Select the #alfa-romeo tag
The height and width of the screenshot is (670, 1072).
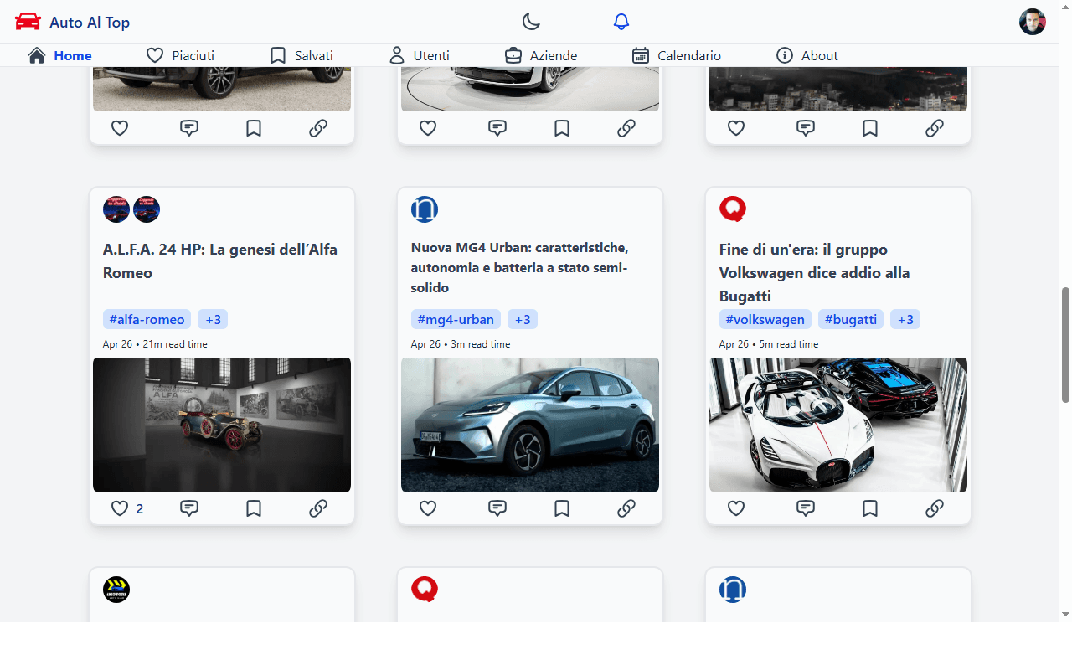pos(147,319)
